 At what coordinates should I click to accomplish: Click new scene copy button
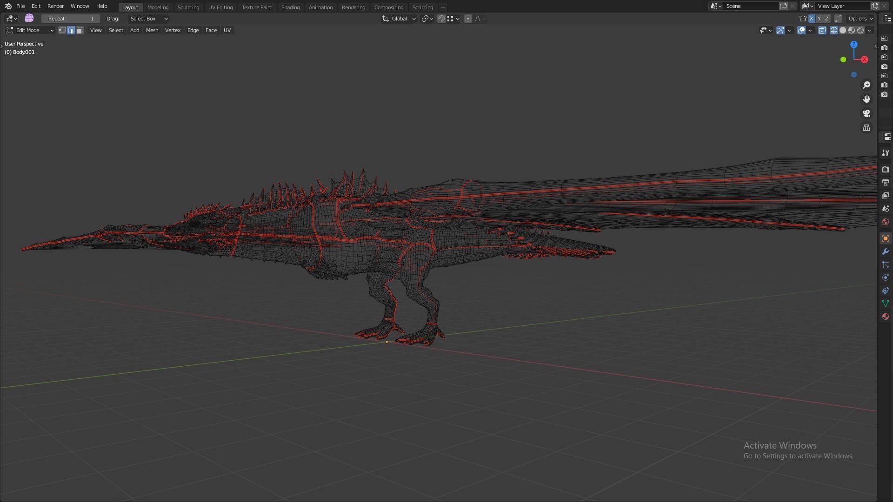[784, 6]
